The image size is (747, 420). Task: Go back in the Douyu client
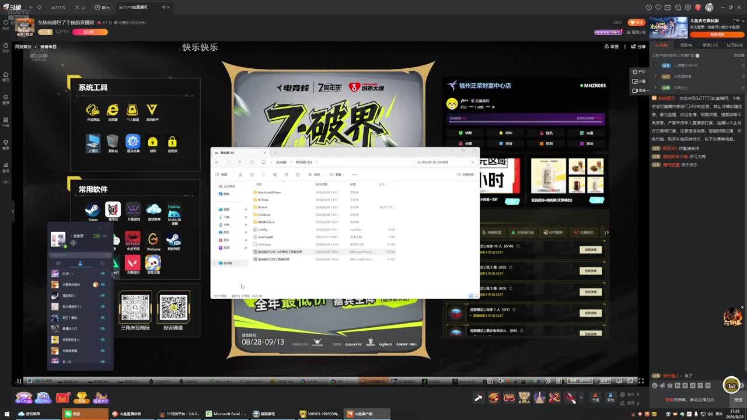click(30, 8)
